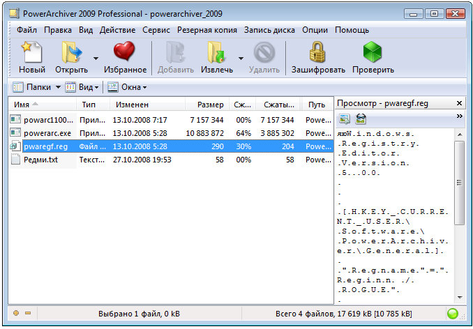Expand the Окна dropdown arrow
Screen dimensions: 473x329
pyautogui.click(x=144, y=88)
